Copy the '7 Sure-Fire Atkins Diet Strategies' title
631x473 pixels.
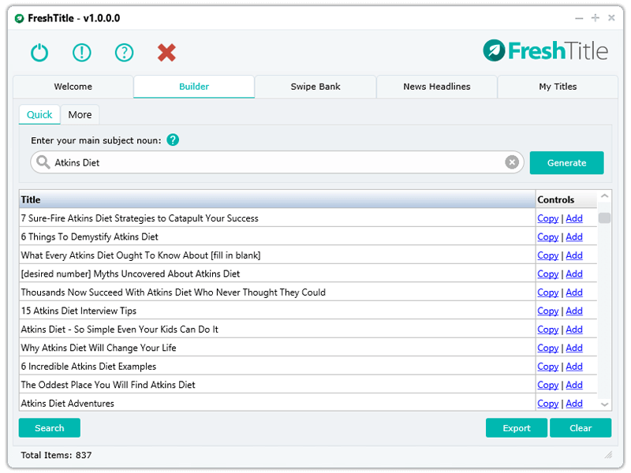coord(547,218)
